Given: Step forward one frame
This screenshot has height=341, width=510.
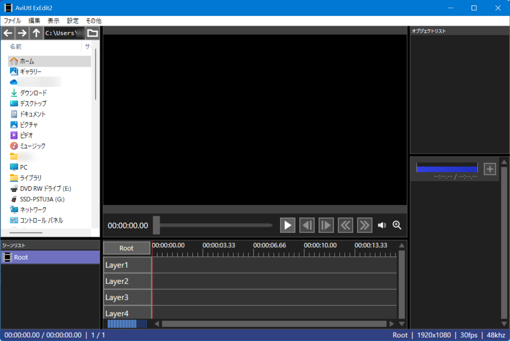Looking at the screenshot, I should click(326, 225).
